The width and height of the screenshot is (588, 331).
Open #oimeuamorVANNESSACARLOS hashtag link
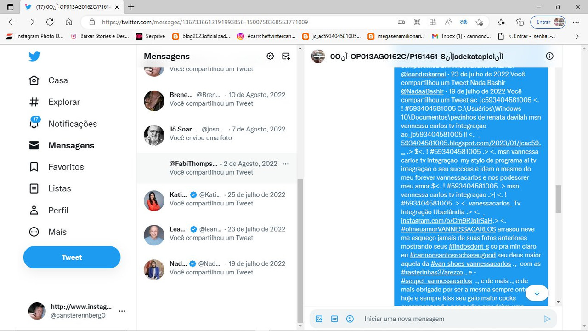point(448,229)
